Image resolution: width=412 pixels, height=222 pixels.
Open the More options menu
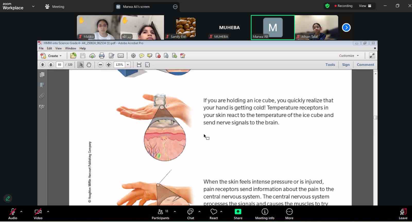[x=289, y=214]
